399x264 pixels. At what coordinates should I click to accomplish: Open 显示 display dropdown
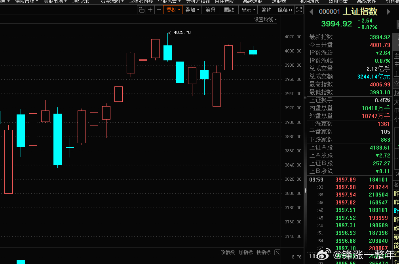pyautogui.click(x=248, y=10)
